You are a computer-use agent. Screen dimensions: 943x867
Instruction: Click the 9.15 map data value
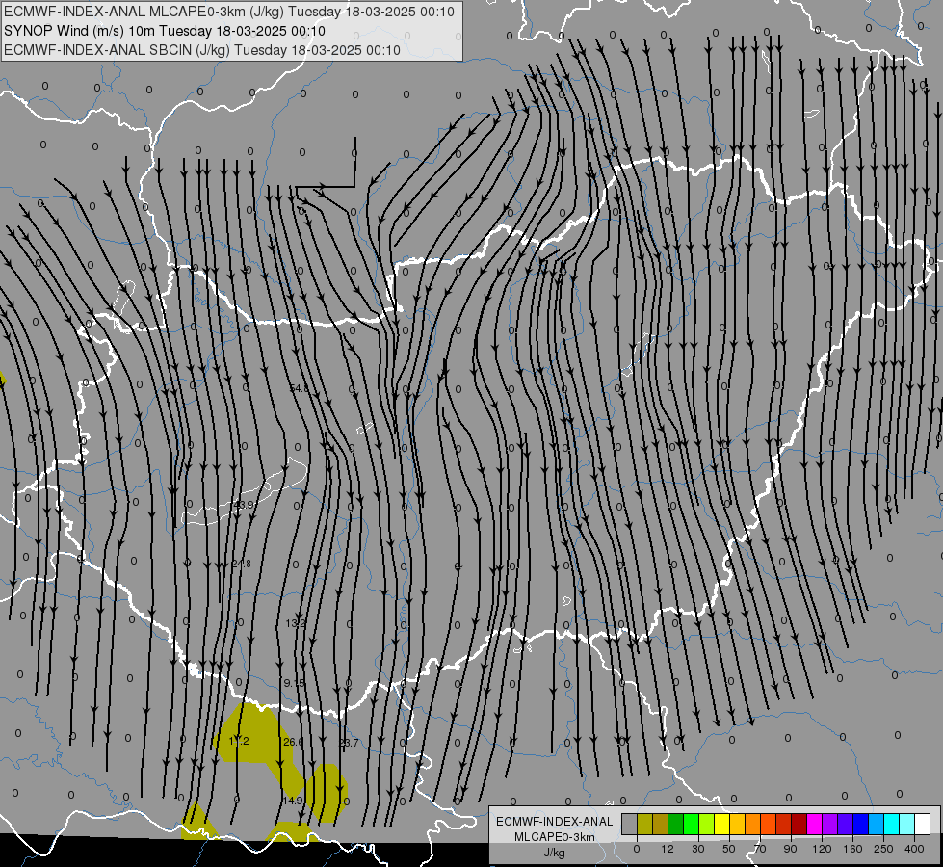pos(295,684)
